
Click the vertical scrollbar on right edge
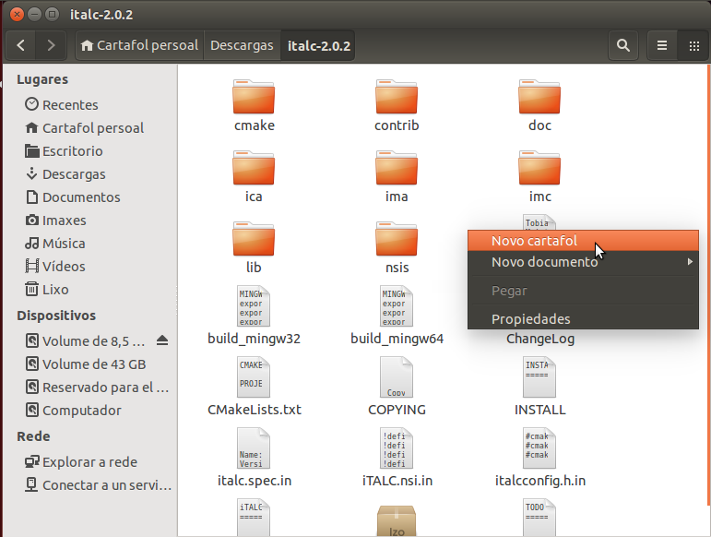pos(708,286)
